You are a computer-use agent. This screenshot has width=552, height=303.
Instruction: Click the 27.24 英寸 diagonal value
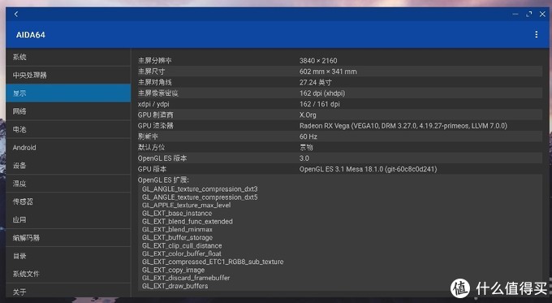pos(316,82)
